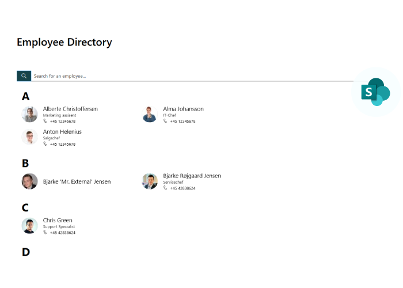Open Anton Helenius's profile photo
Image resolution: width=403 pixels, height=288 pixels.
click(x=29, y=137)
